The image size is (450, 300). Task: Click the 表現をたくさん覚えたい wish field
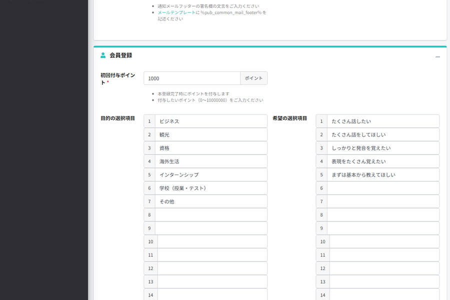[x=382, y=161]
